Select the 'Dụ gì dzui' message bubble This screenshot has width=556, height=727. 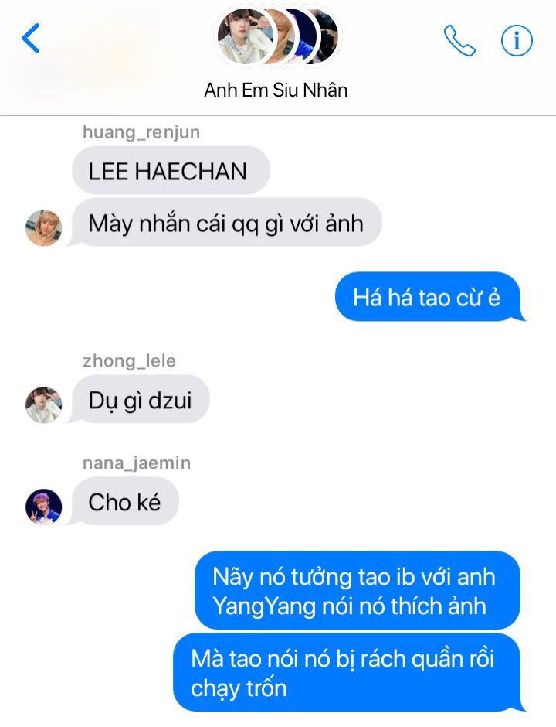click(139, 399)
